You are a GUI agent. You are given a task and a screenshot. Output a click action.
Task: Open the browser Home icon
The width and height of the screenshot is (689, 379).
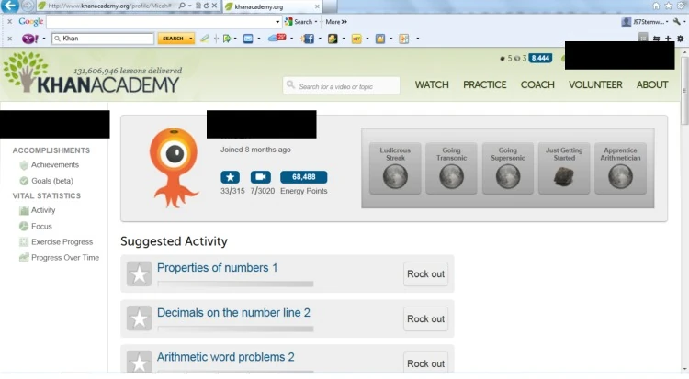pos(656,6)
